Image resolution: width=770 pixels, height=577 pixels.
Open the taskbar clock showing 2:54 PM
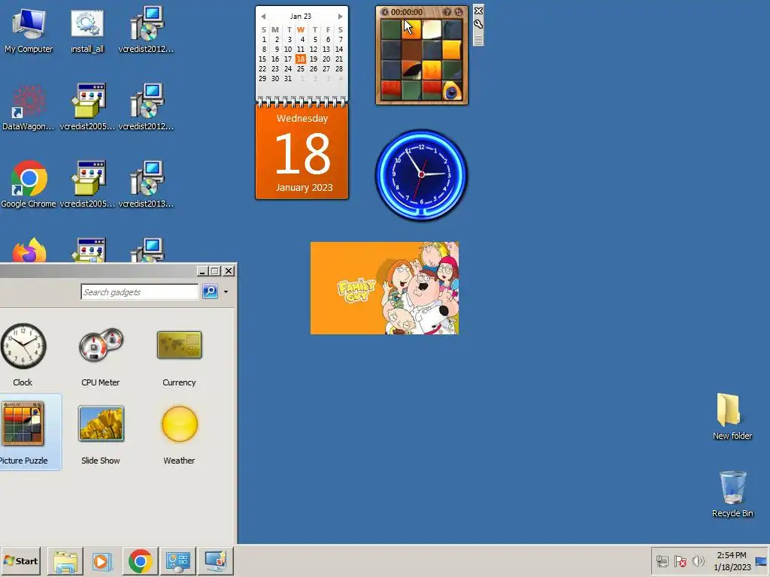732,560
